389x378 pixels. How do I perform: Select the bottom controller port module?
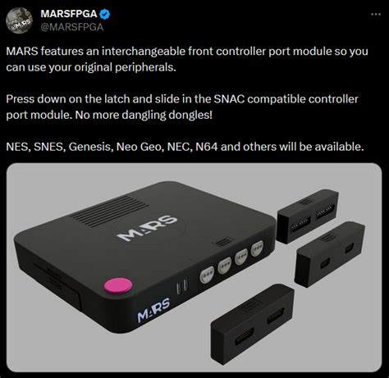[x=253, y=324]
